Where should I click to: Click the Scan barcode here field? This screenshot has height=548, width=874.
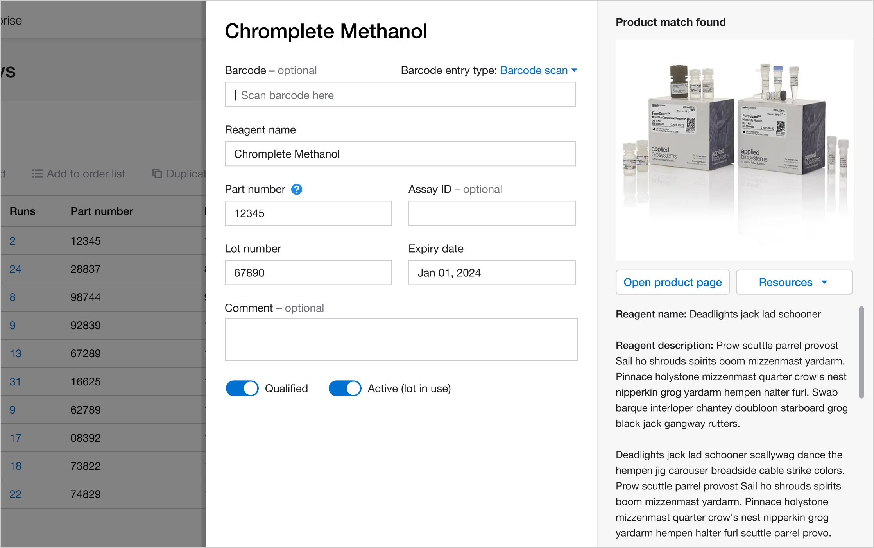400,95
